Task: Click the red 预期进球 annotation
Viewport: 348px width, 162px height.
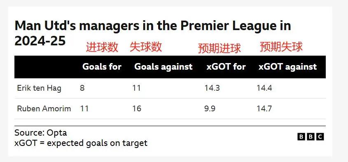Action: pos(219,48)
